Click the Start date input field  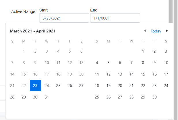click(x=64, y=18)
